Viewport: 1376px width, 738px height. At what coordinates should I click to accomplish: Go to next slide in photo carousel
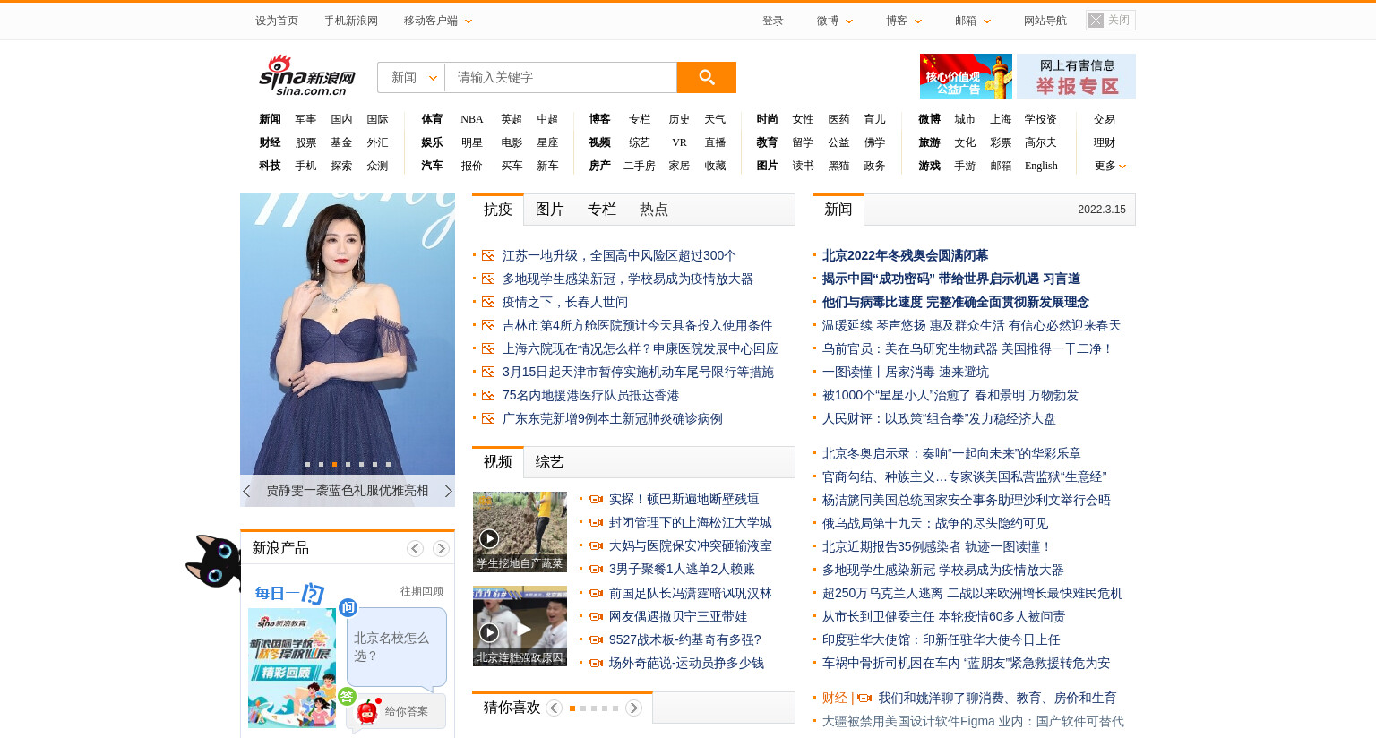pyautogui.click(x=448, y=491)
